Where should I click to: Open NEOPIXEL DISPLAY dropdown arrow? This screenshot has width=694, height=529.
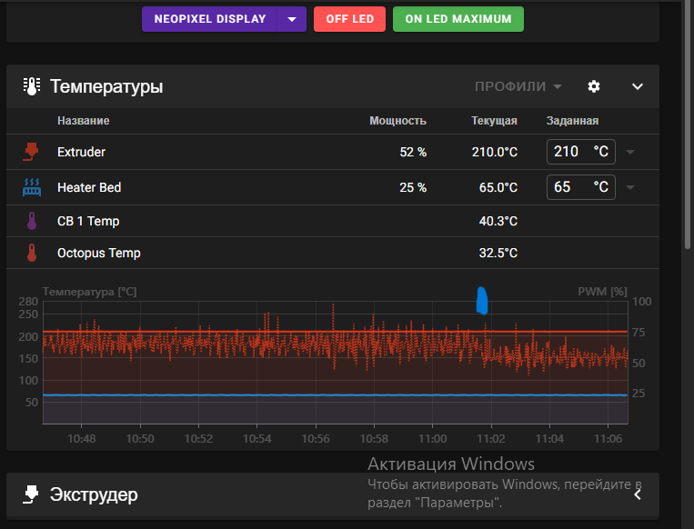point(292,19)
